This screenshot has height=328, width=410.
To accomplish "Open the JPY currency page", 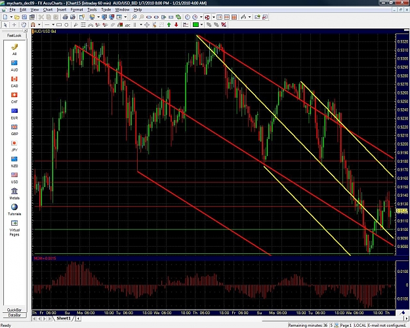I will (x=14, y=143).
